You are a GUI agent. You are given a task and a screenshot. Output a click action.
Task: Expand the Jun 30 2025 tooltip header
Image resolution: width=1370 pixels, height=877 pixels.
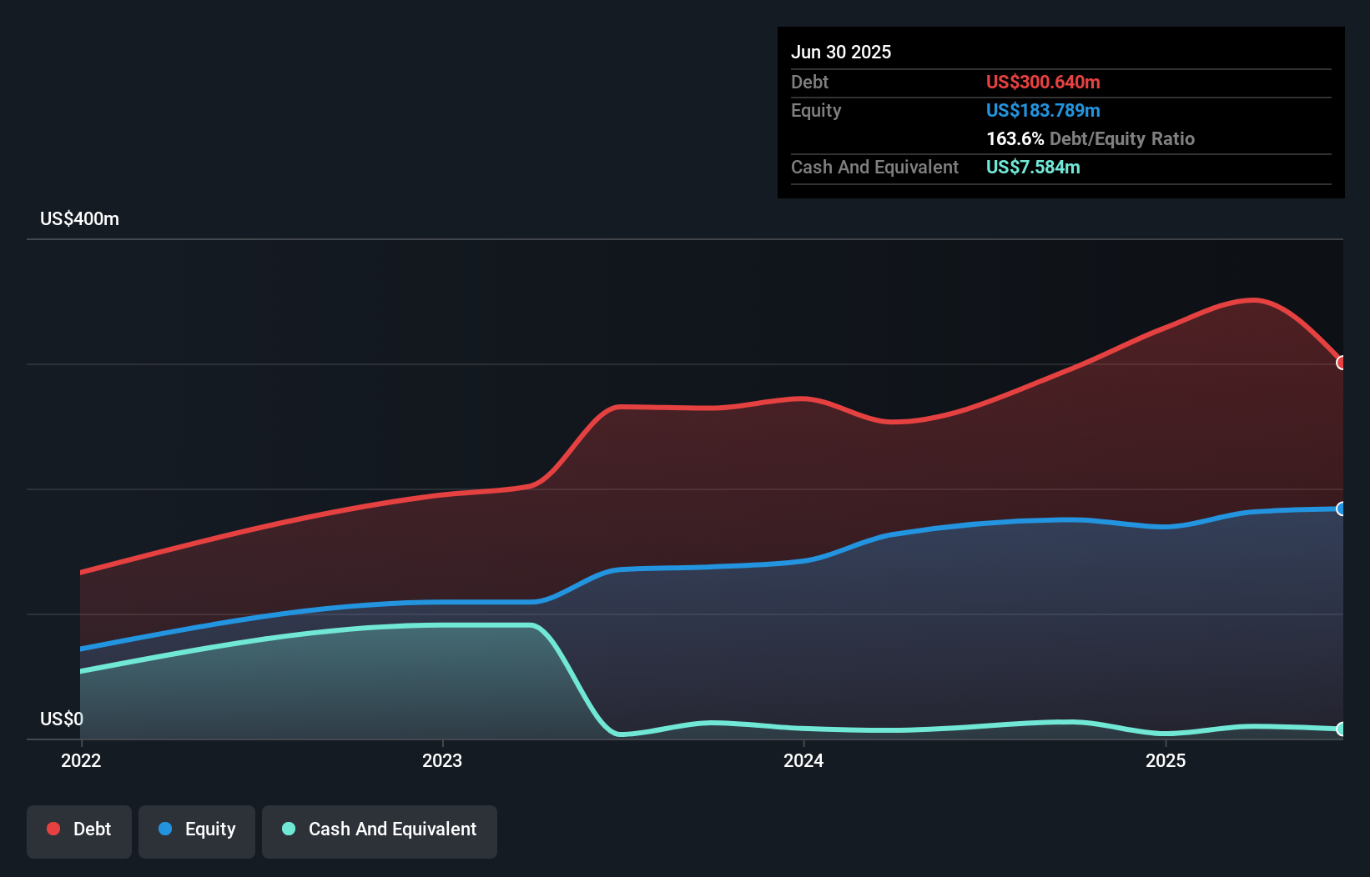tap(841, 52)
